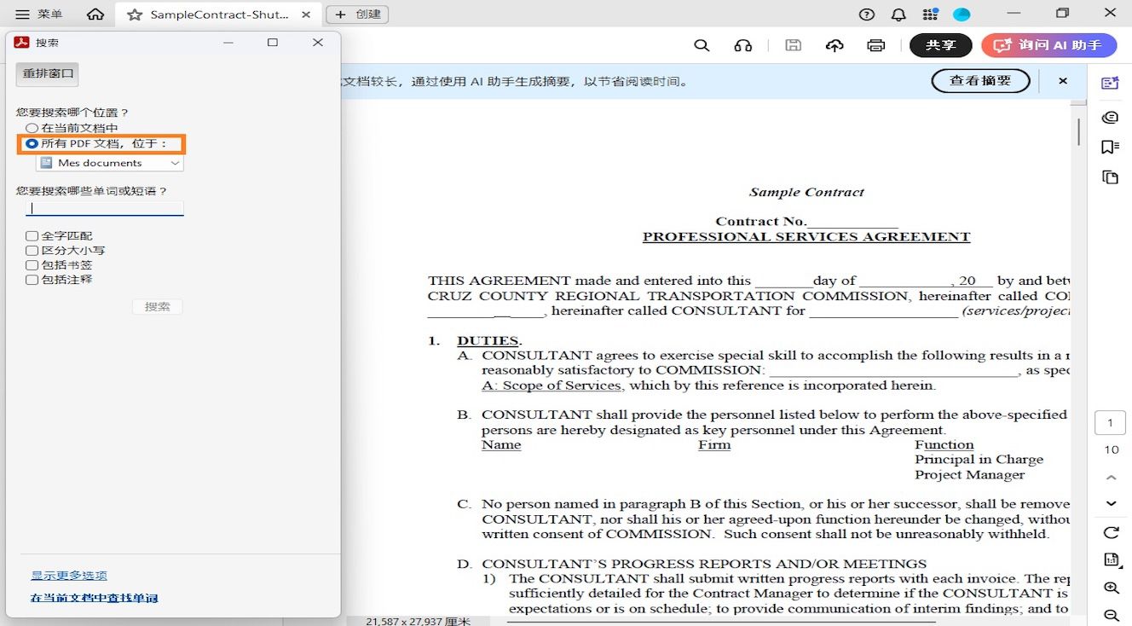Open the Mes documents location dropdown
1132x626 pixels.
tap(110, 163)
